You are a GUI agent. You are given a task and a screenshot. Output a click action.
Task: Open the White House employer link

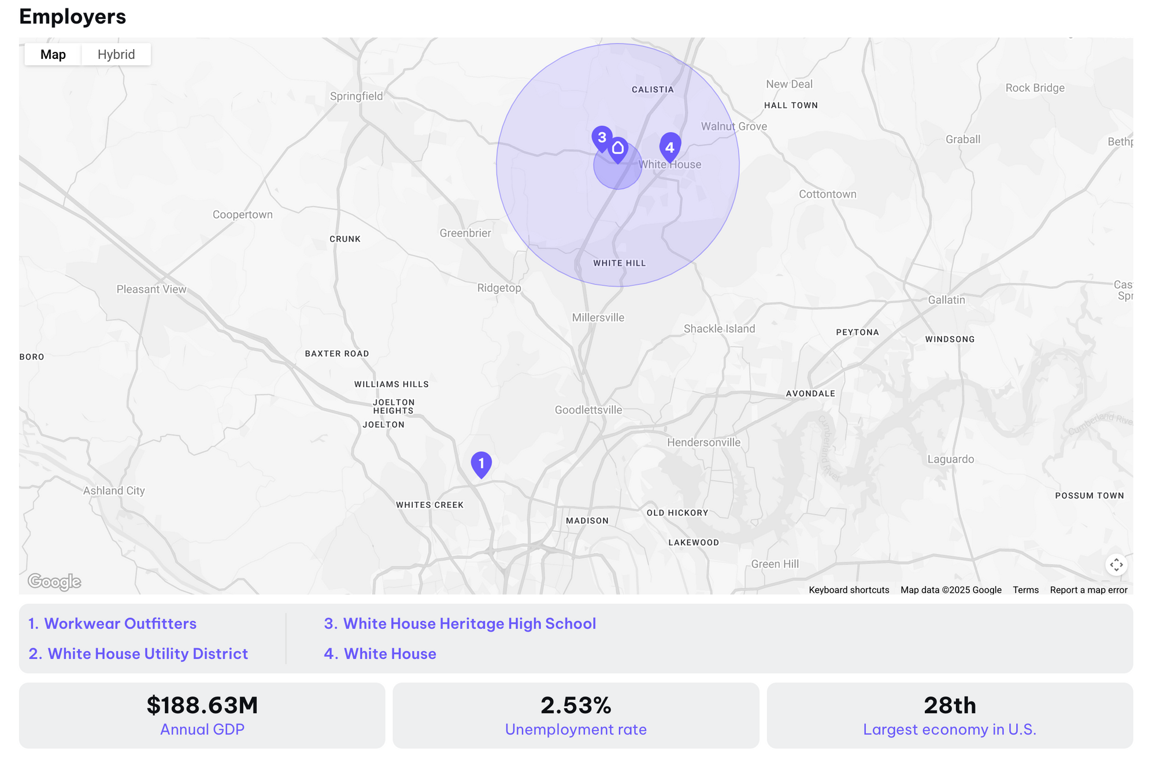(x=390, y=654)
